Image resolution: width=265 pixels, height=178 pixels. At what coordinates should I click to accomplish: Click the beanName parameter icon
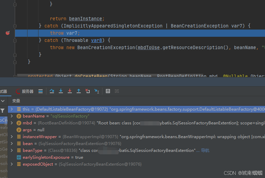click(19, 116)
